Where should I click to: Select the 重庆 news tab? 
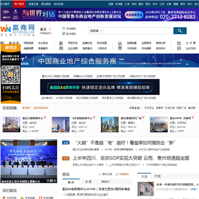[71, 182]
